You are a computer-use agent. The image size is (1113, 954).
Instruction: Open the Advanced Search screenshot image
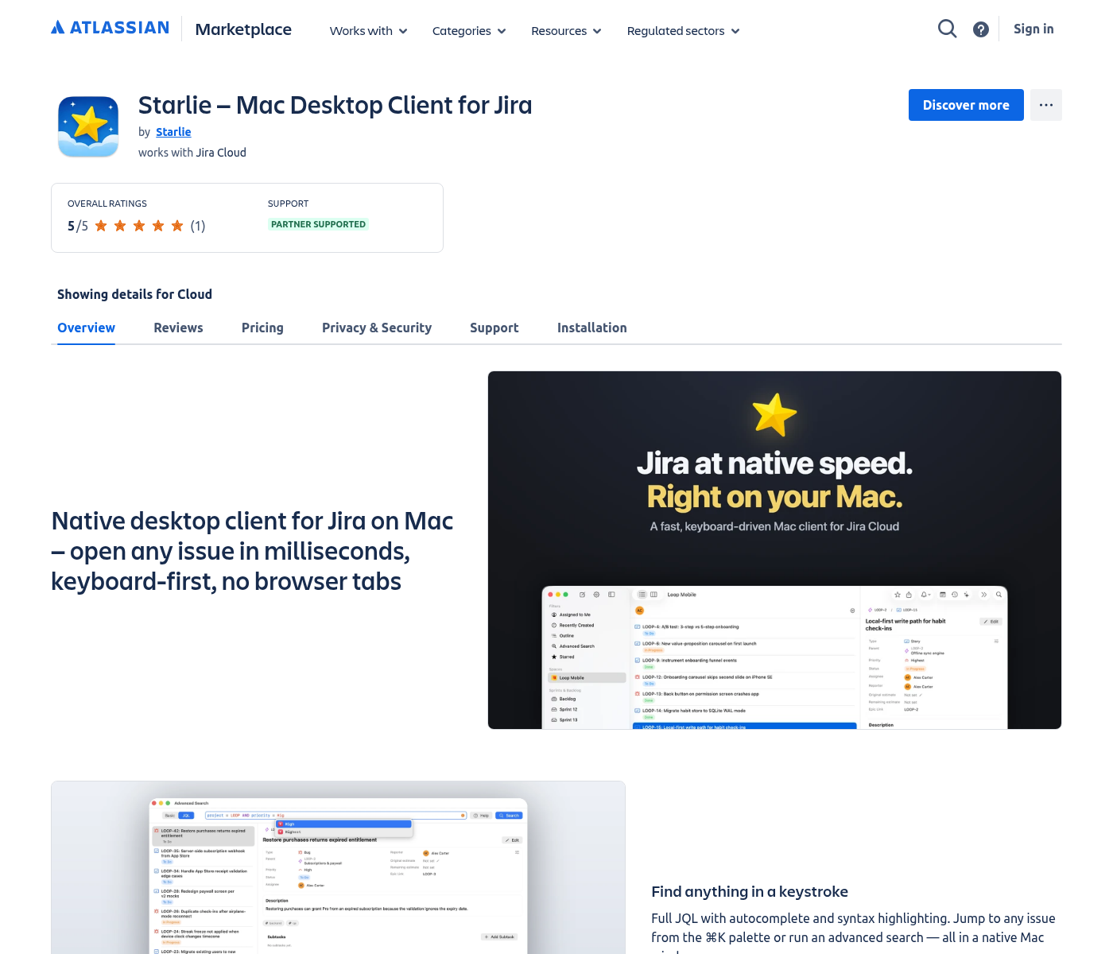point(338,867)
